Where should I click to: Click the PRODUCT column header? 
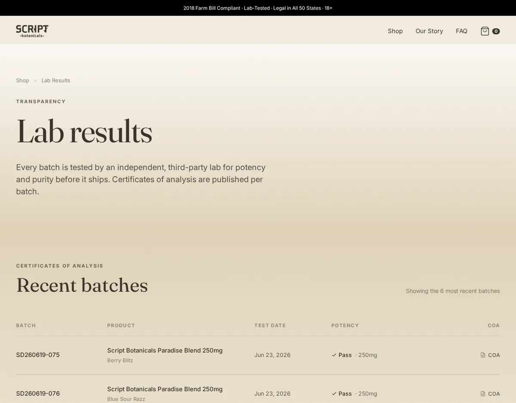[121, 326]
